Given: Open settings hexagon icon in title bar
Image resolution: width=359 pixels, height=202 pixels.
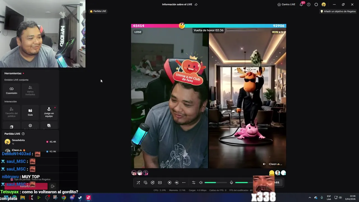Looking at the screenshot, I should [x=316, y=4].
